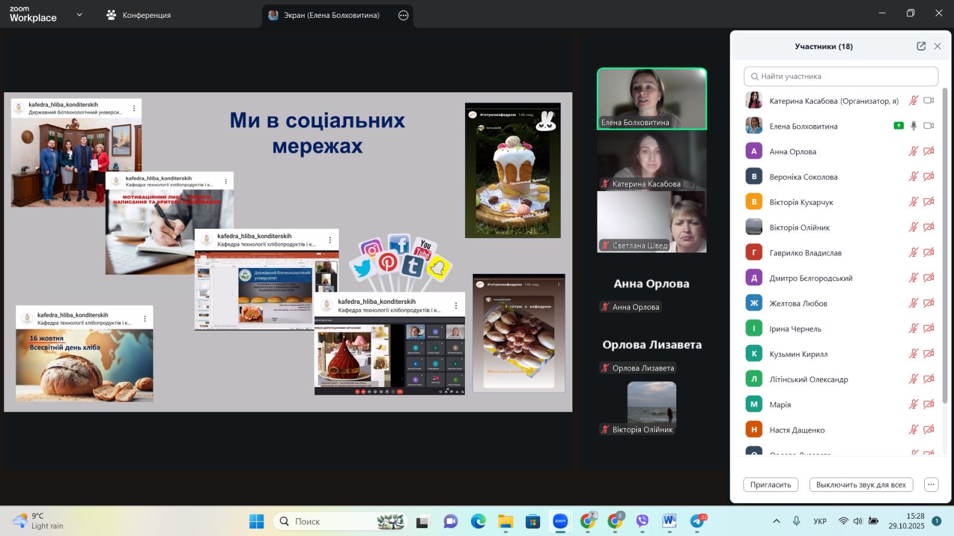Open Microsoft Word from taskbar
The width and height of the screenshot is (954, 536).
click(669, 521)
